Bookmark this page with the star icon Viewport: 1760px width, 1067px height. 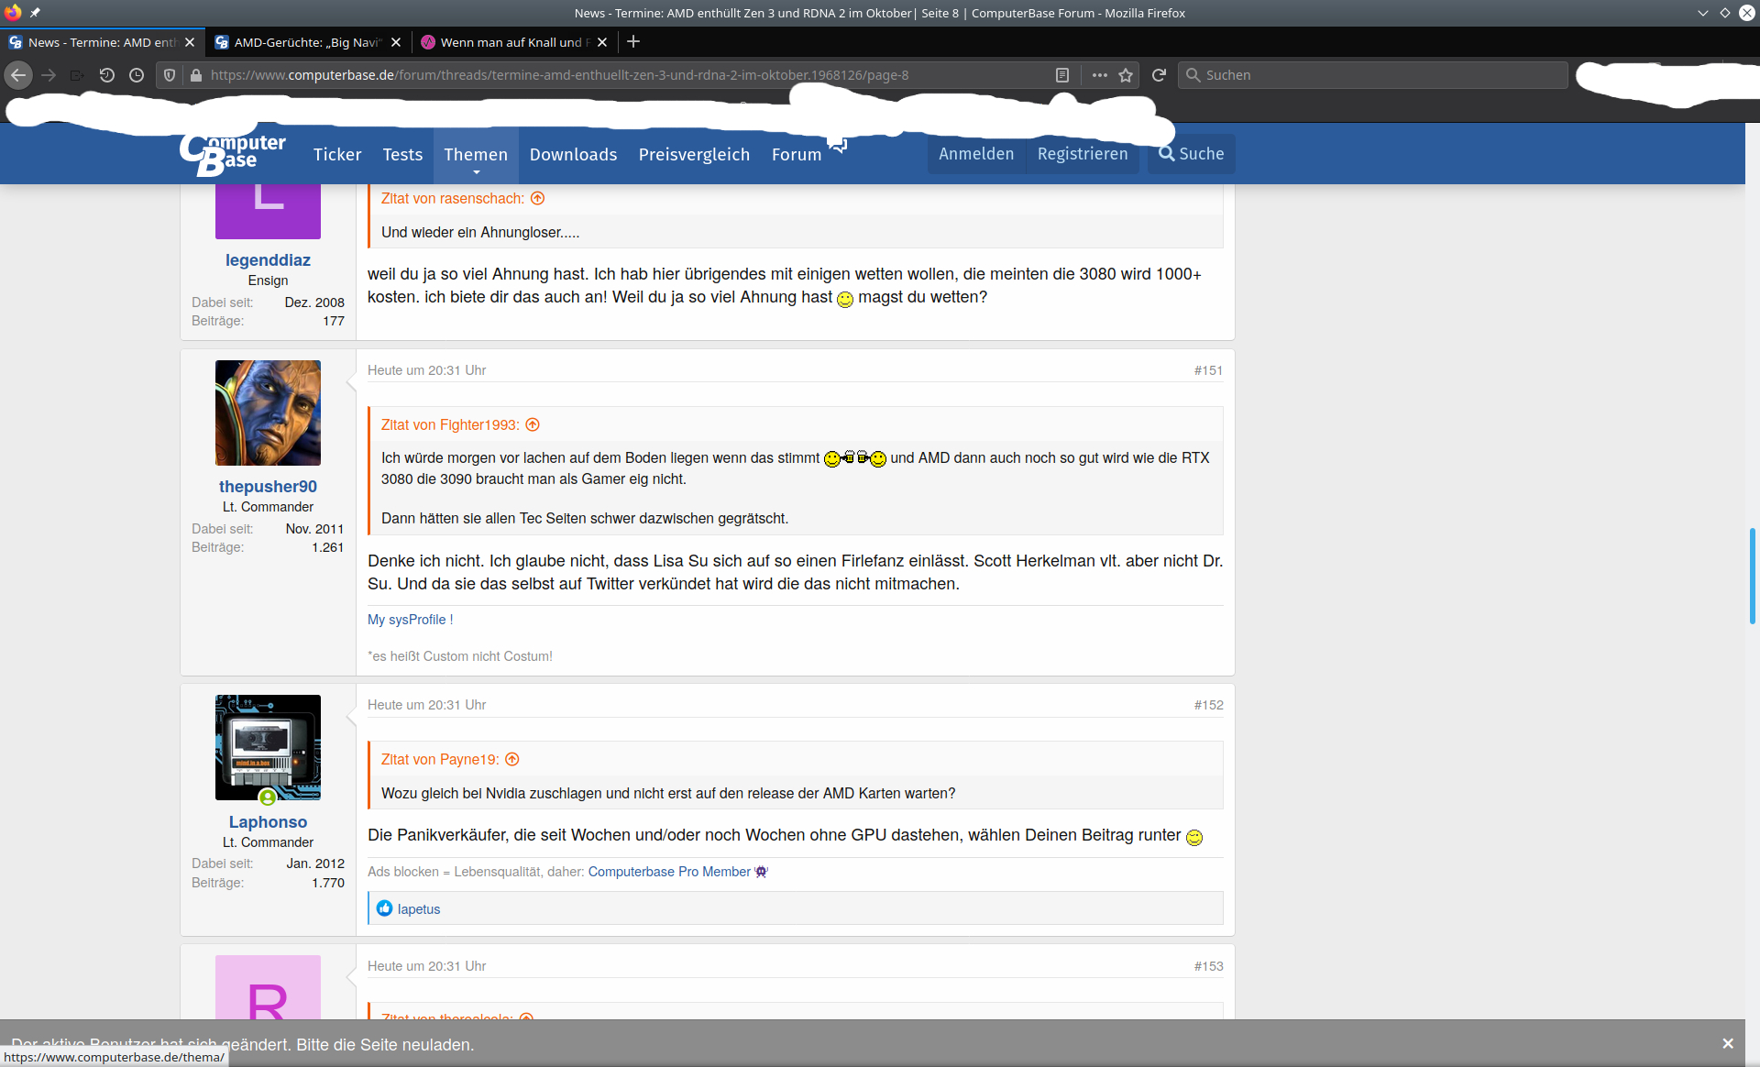1126,75
